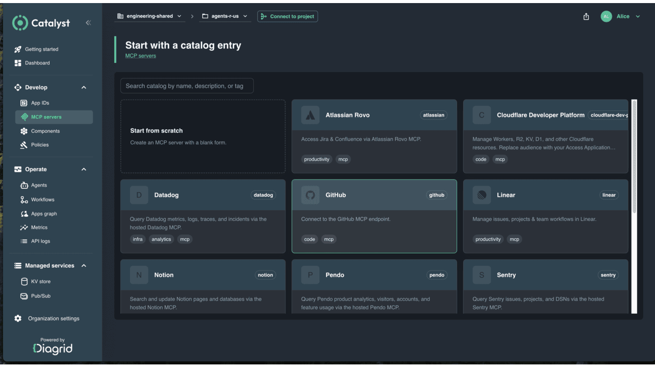Open the engineering-shared organization dropdown
The height and width of the screenshot is (368, 655).
coord(150,16)
